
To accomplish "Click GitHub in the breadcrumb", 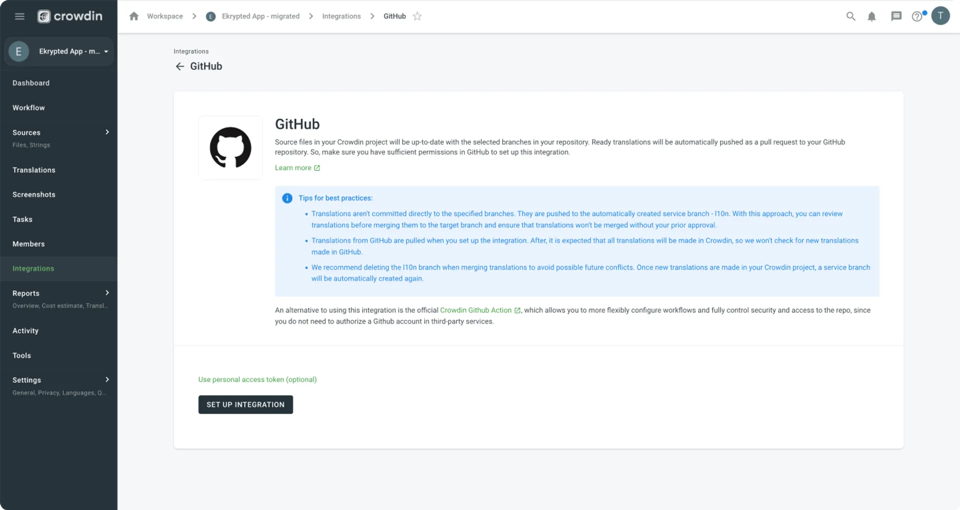I will tap(394, 16).
